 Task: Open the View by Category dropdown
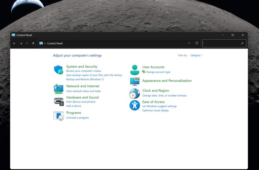tap(196, 55)
